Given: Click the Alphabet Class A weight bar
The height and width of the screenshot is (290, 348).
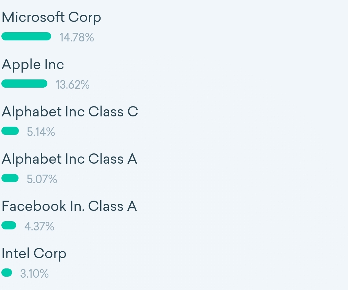Looking at the screenshot, I should 10,178.
